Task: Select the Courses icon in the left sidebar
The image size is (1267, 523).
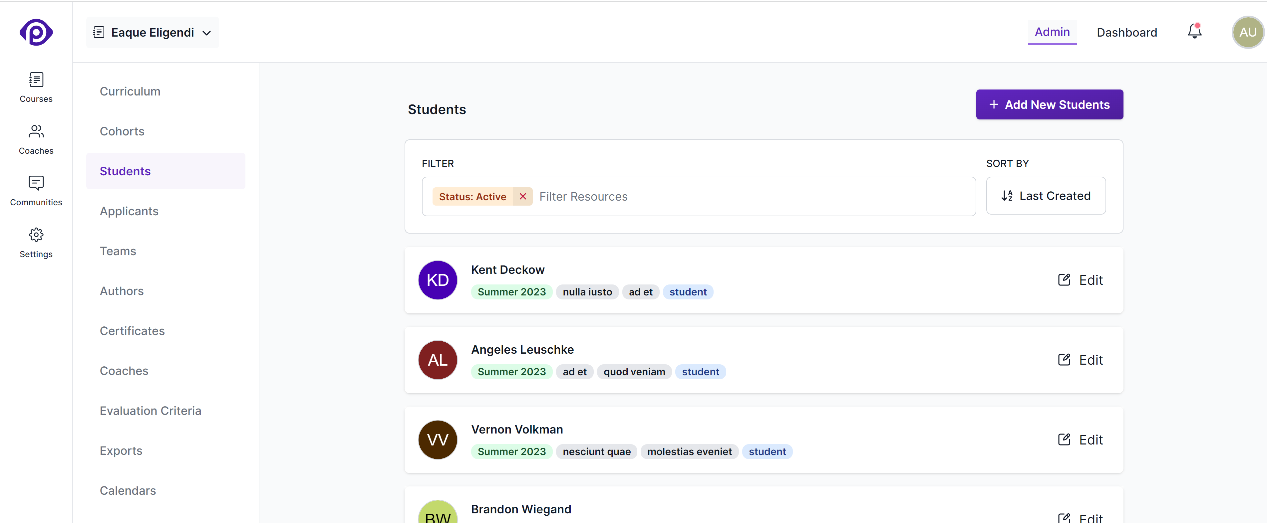Action: [x=35, y=80]
